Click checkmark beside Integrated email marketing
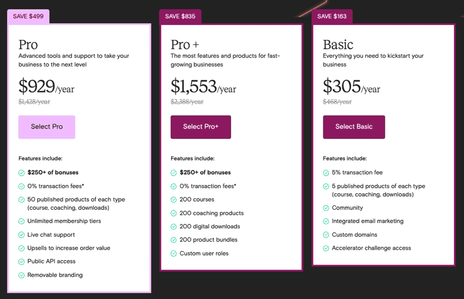The height and width of the screenshot is (299, 464). click(x=326, y=221)
